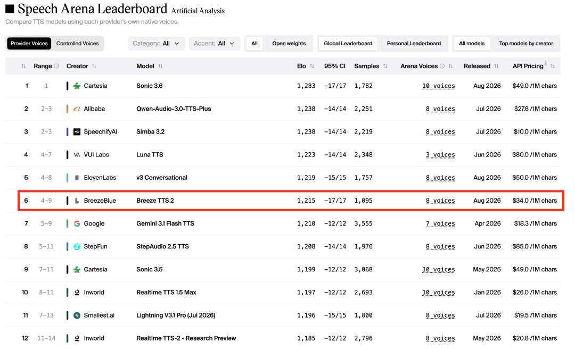Click the Google logo icon
Image resolution: width=575 pixels, height=349 pixels.
point(77,223)
